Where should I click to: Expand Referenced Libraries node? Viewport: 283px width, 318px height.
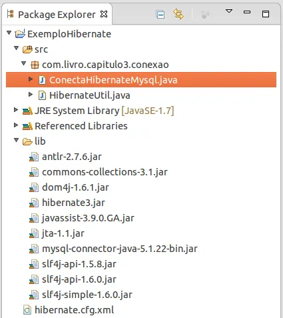tap(16, 125)
